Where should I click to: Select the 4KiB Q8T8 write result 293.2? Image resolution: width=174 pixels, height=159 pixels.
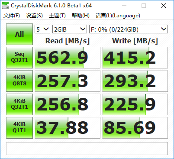click(135, 81)
